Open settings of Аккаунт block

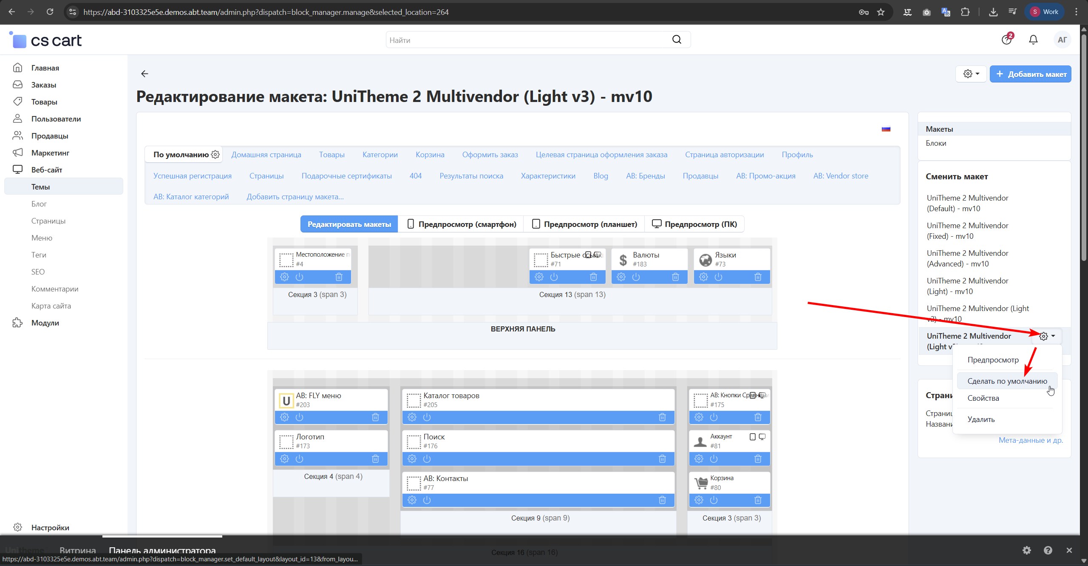coord(699,459)
